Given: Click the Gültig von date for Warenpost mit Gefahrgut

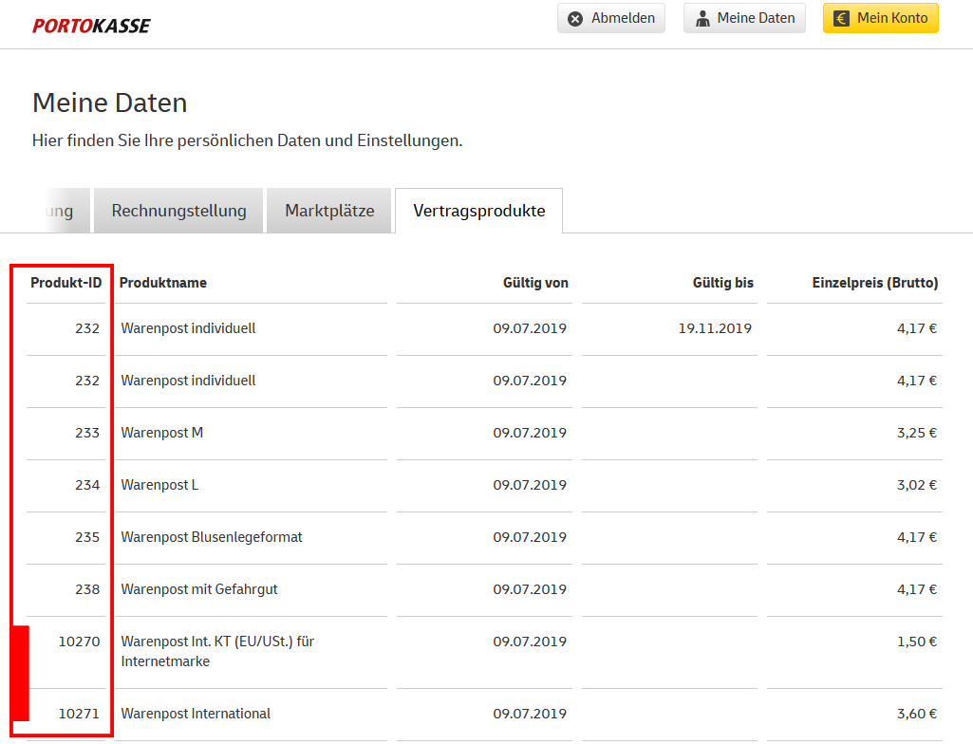Looking at the screenshot, I should click(x=530, y=589).
